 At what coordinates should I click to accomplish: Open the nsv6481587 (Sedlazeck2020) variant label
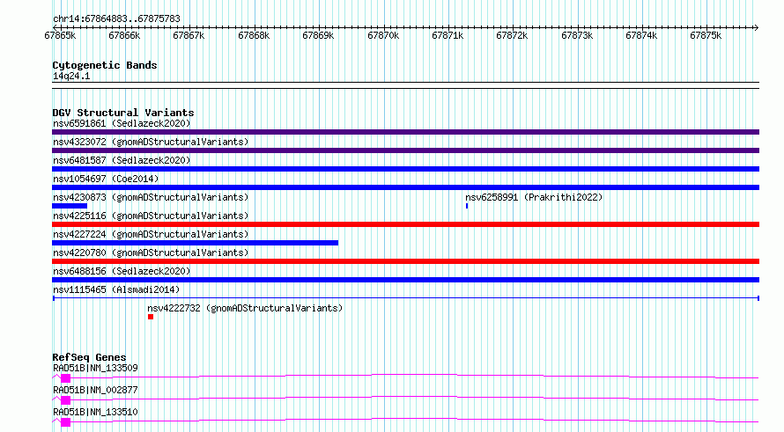(122, 160)
